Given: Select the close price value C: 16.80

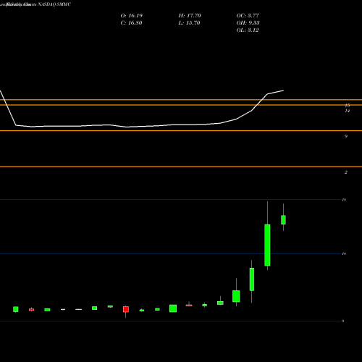Looking at the screenshot, I should pyautogui.click(x=131, y=23).
